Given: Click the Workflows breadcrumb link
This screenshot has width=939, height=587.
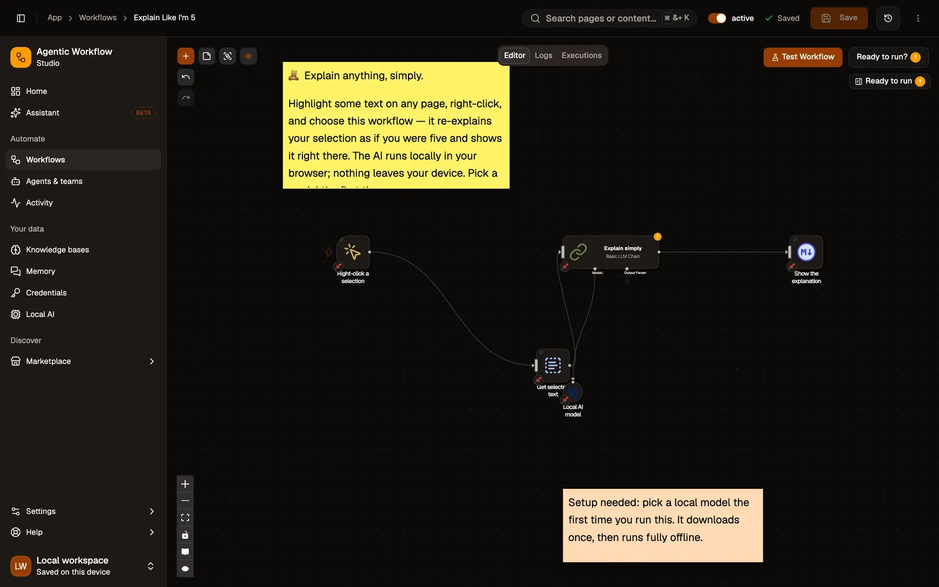Looking at the screenshot, I should click(x=98, y=18).
